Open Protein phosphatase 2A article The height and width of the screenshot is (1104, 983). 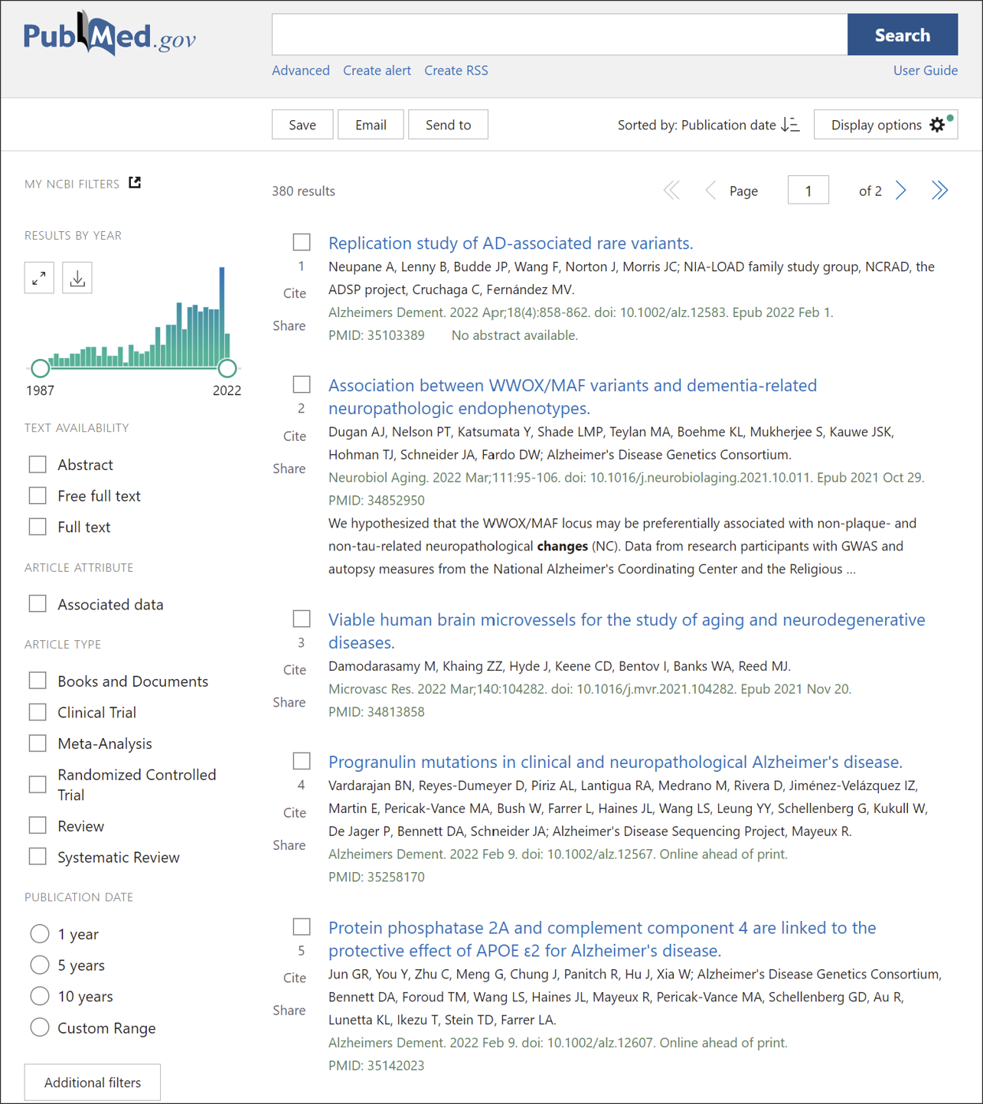coord(603,939)
